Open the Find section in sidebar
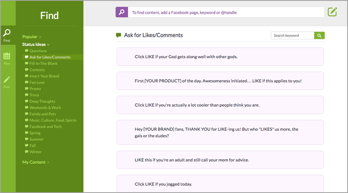This screenshot has width=348, height=193. tap(7, 35)
